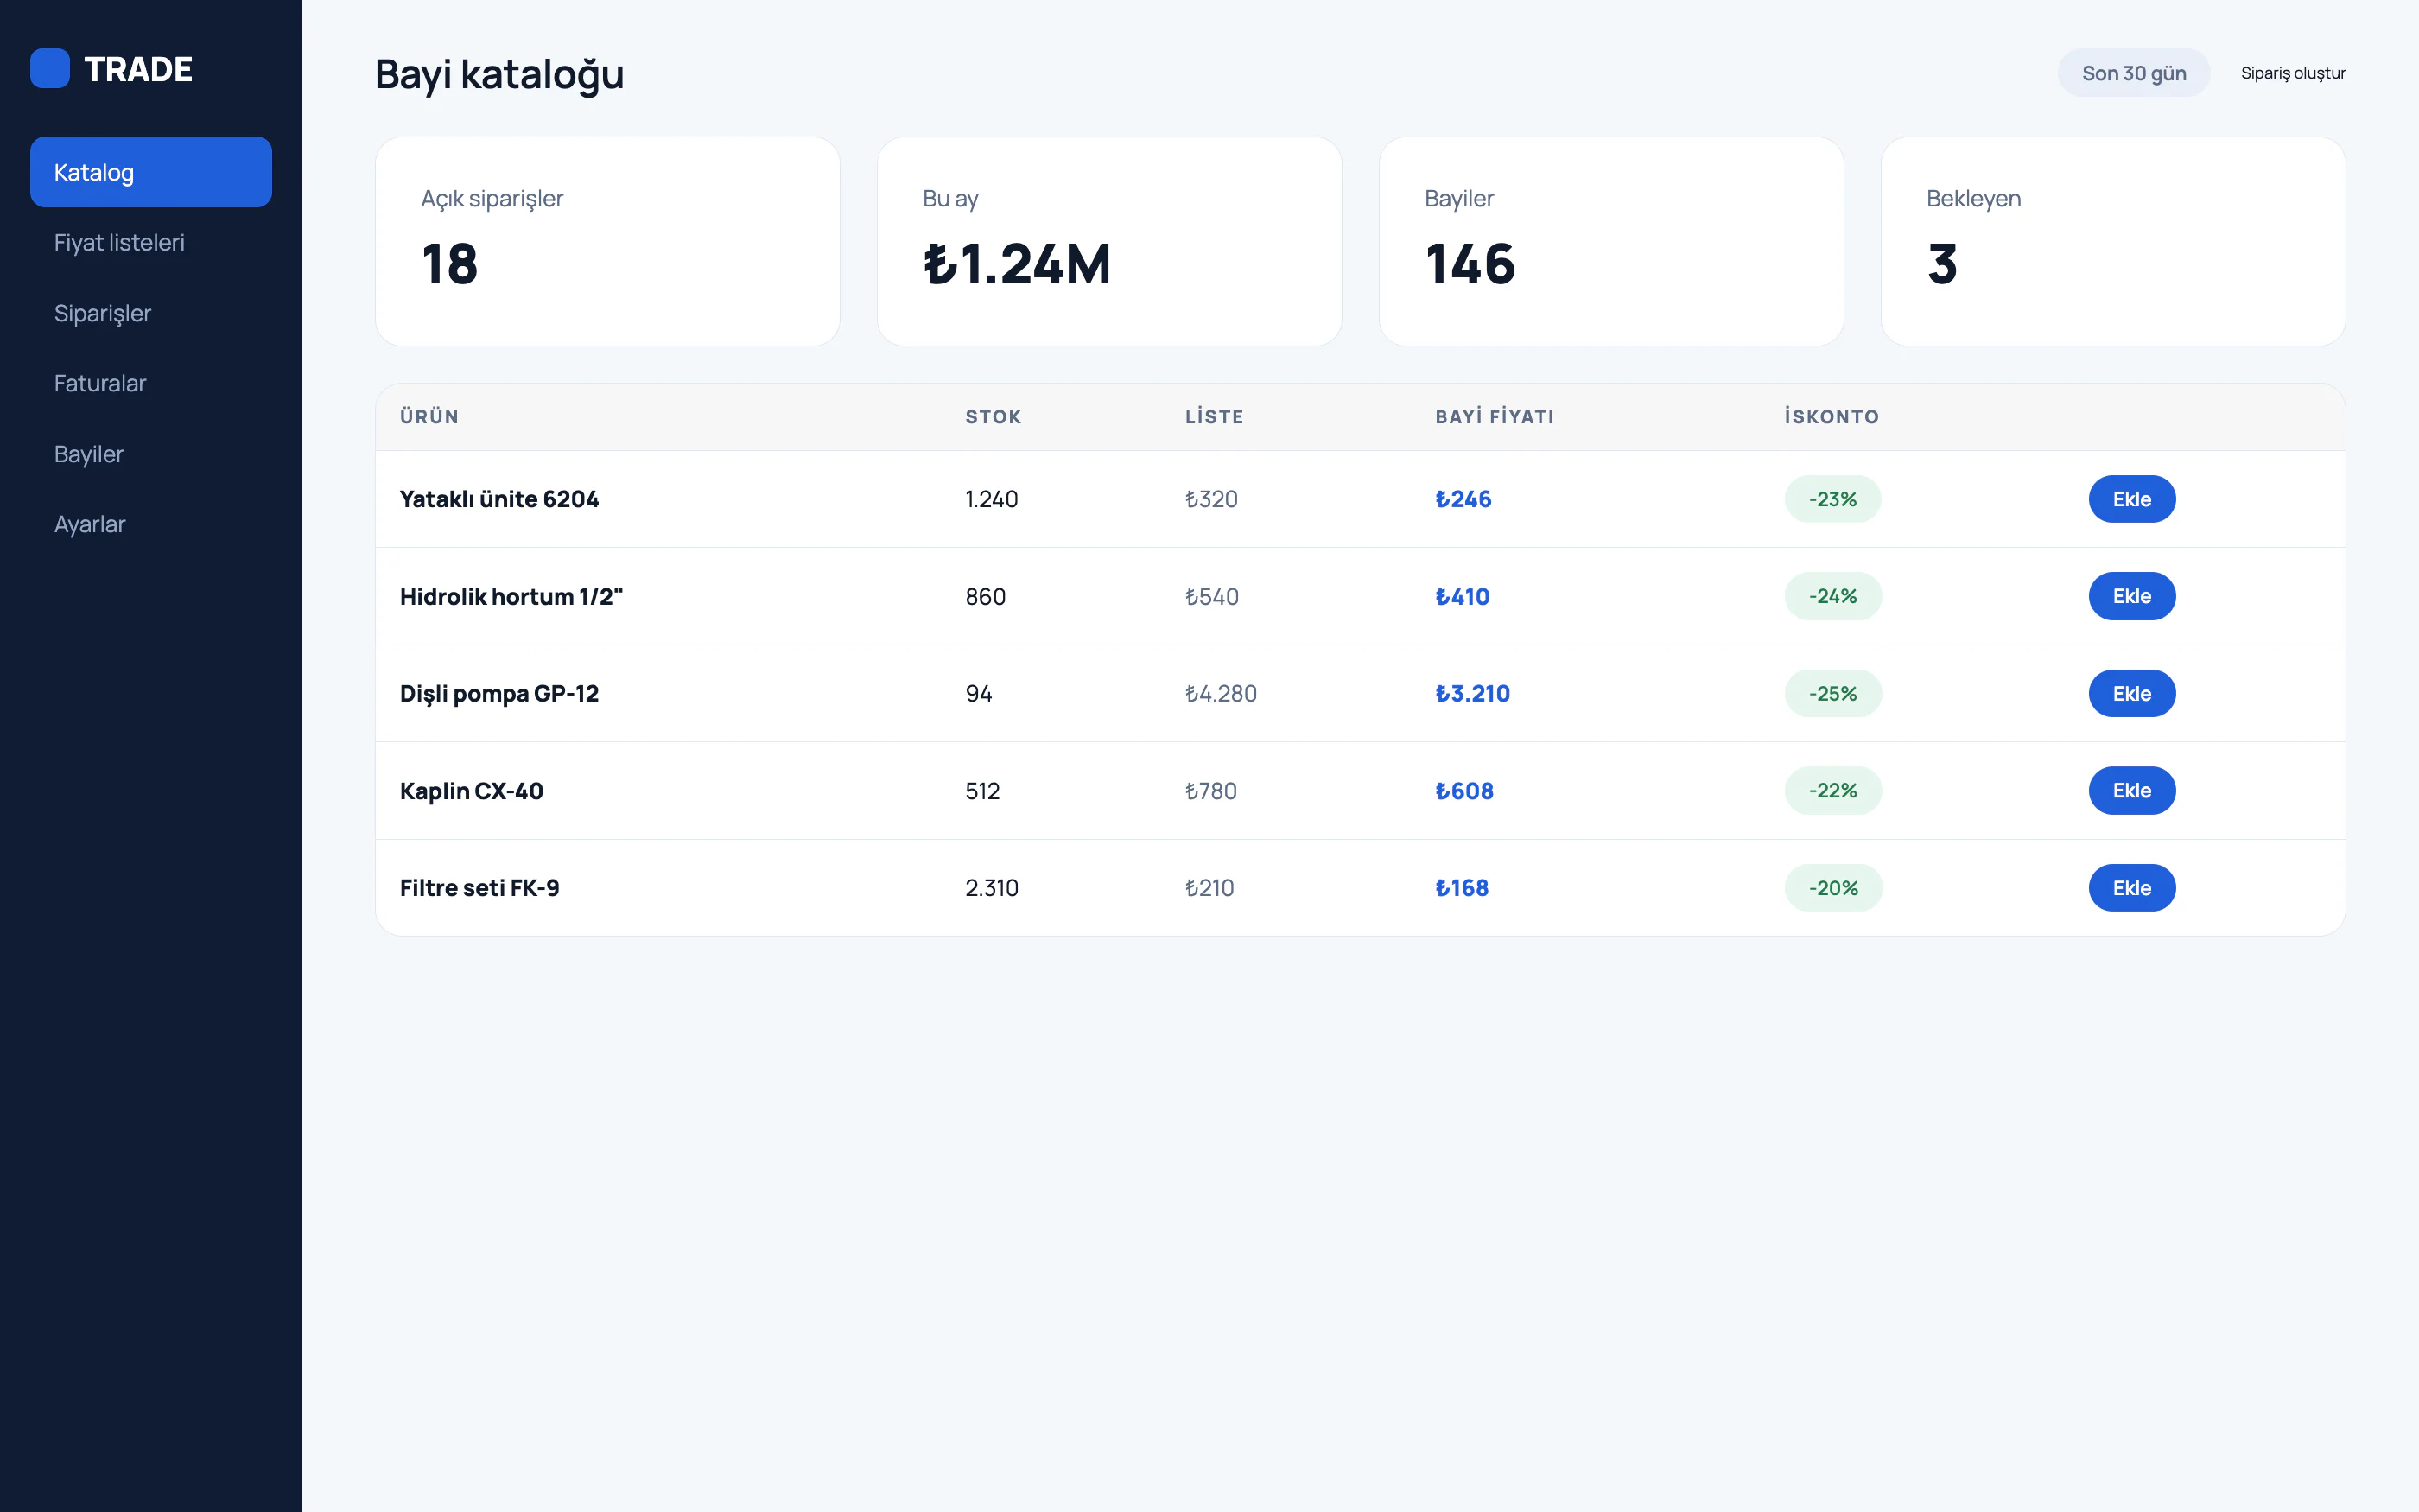Click dealer price ₺3.210
Viewport: 2419px width, 1512px height.
pos(1471,693)
